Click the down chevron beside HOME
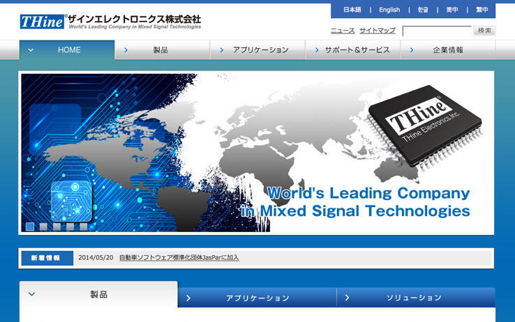The width and height of the screenshot is (515, 322). coord(31,50)
